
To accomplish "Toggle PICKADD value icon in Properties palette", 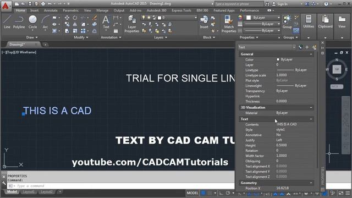I will (300, 47).
